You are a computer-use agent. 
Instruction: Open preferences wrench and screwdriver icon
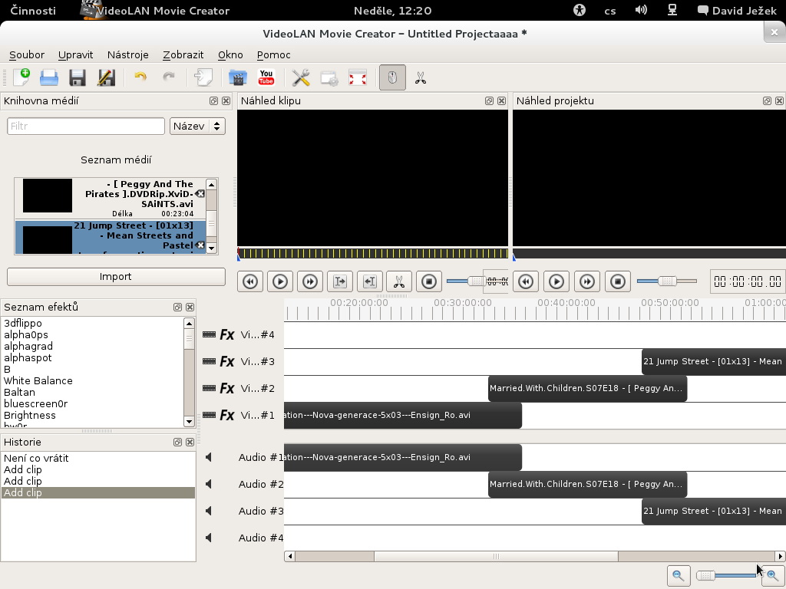tap(301, 77)
